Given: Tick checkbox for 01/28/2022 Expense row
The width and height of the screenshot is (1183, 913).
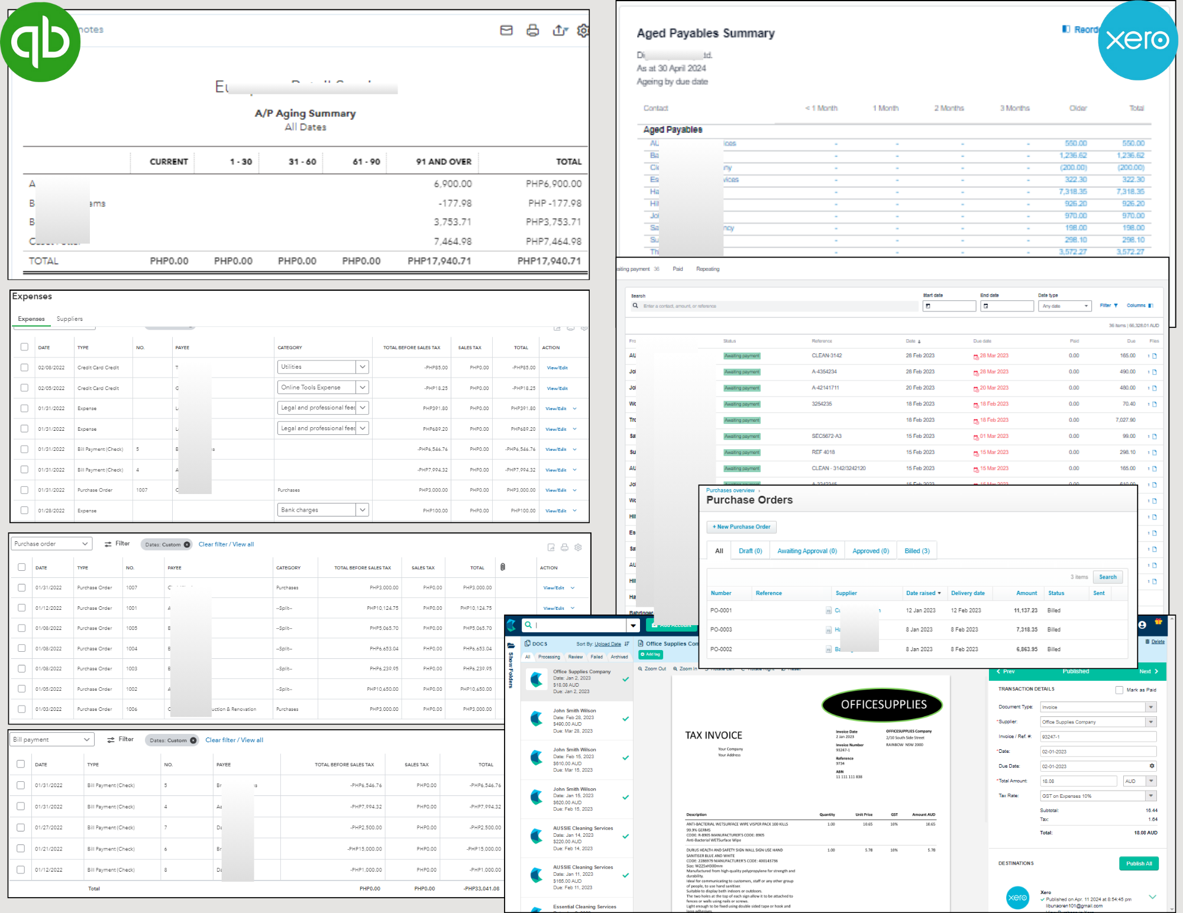Looking at the screenshot, I should click(24, 510).
